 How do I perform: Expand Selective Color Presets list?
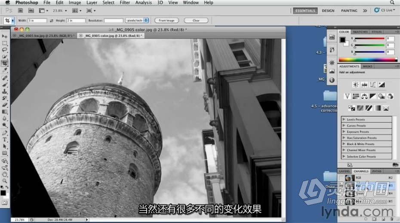[x=344, y=156]
